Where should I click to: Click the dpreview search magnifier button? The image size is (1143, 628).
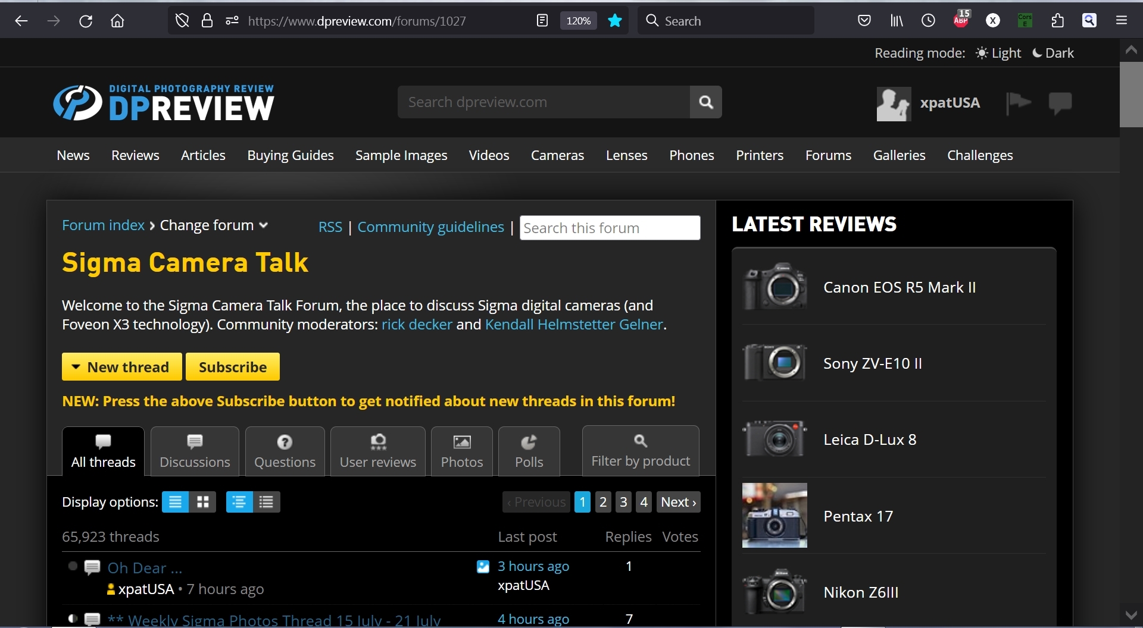tap(705, 102)
